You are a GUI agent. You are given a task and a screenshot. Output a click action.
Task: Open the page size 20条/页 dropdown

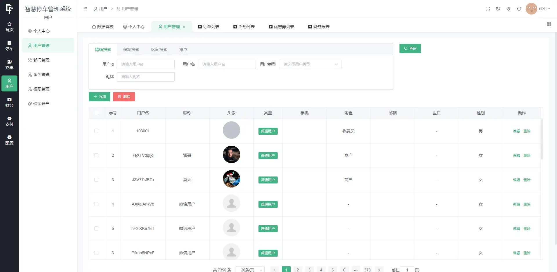point(249,269)
